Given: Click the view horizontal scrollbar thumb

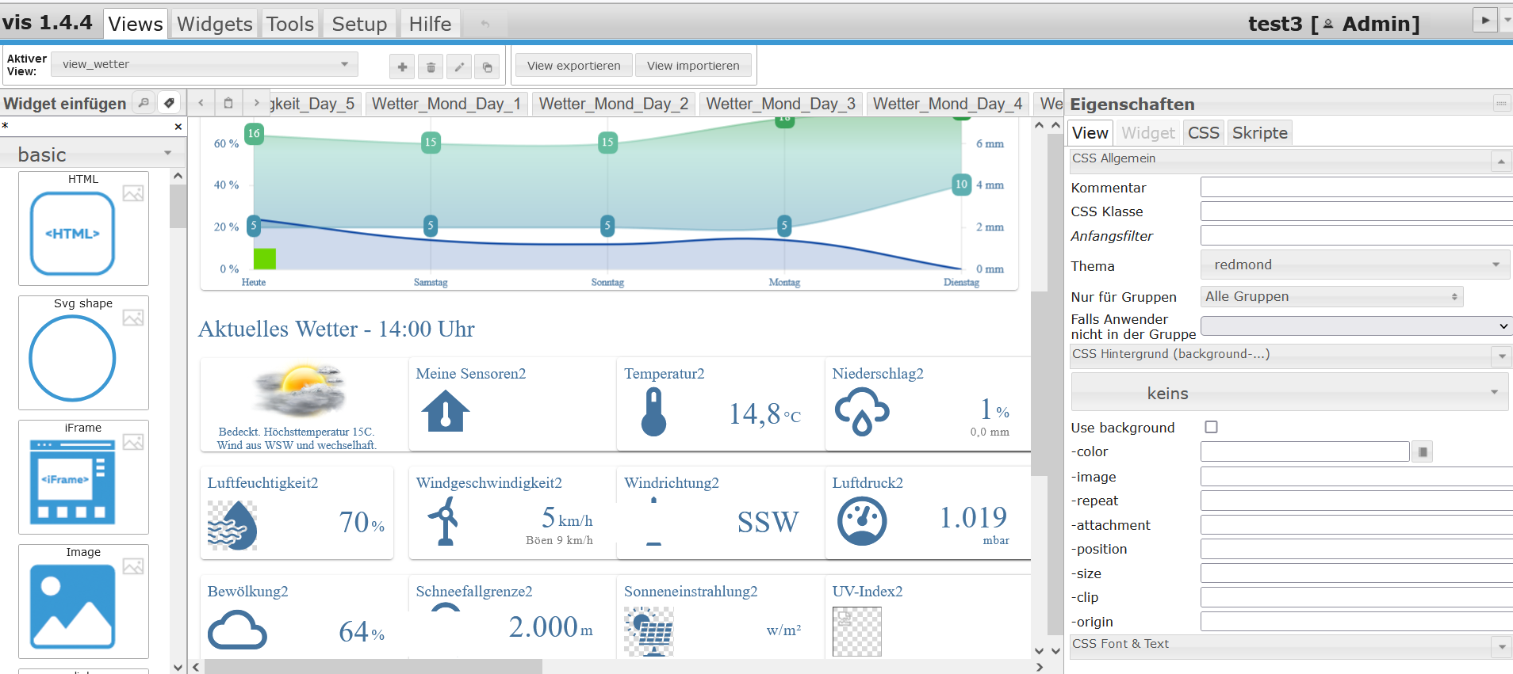Looking at the screenshot, I should (x=373, y=667).
